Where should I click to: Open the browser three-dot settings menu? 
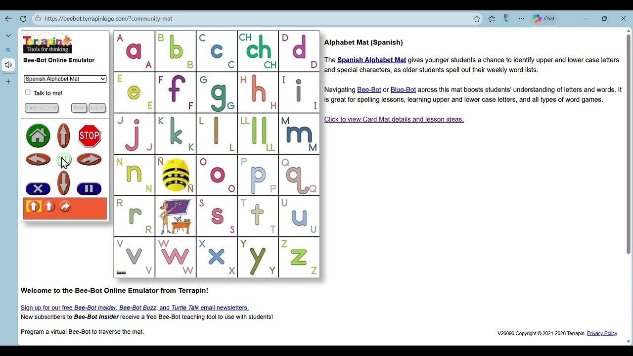(521, 19)
